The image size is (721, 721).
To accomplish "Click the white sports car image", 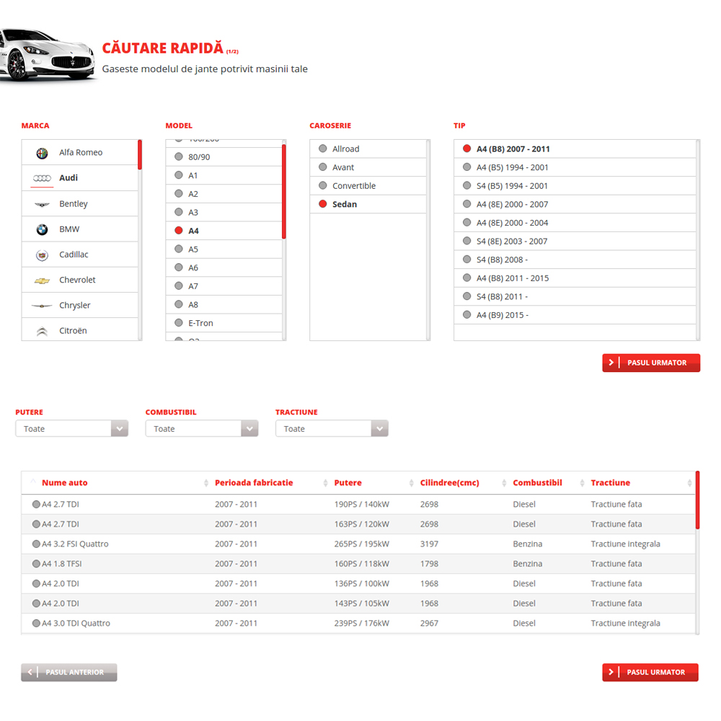I will point(47,56).
